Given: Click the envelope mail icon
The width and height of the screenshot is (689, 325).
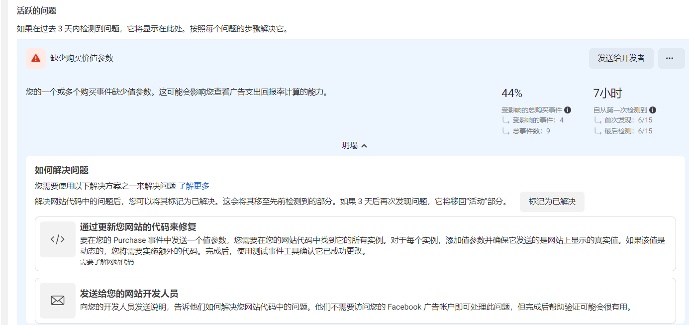Looking at the screenshot, I should (x=58, y=300).
